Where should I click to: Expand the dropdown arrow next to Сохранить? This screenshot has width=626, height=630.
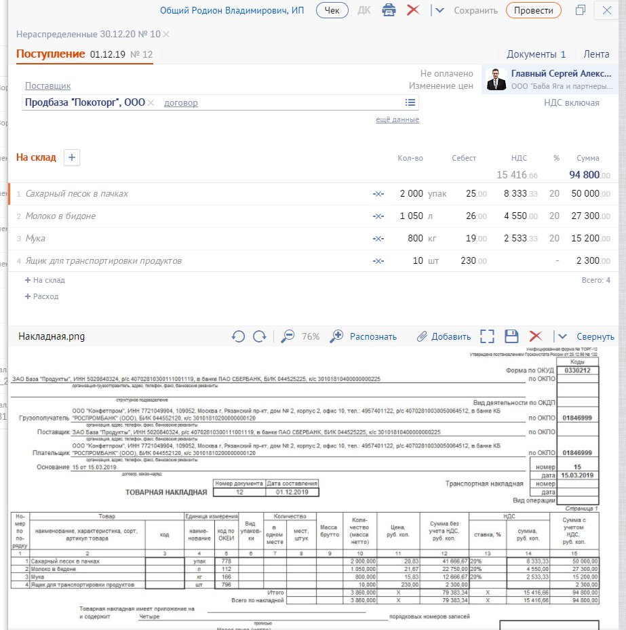coord(440,10)
